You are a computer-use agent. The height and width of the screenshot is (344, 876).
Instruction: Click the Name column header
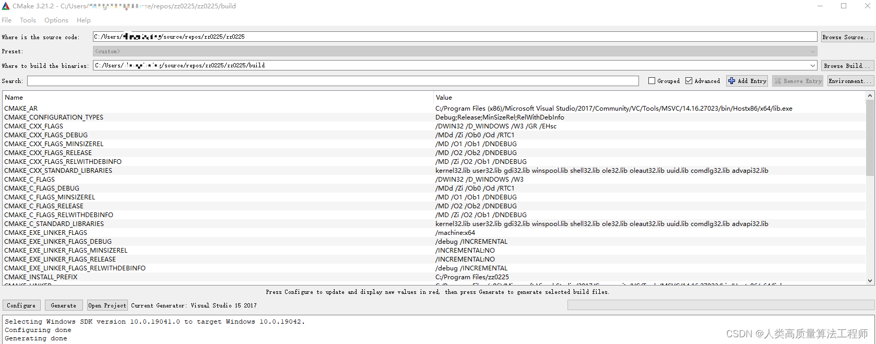tap(14, 98)
